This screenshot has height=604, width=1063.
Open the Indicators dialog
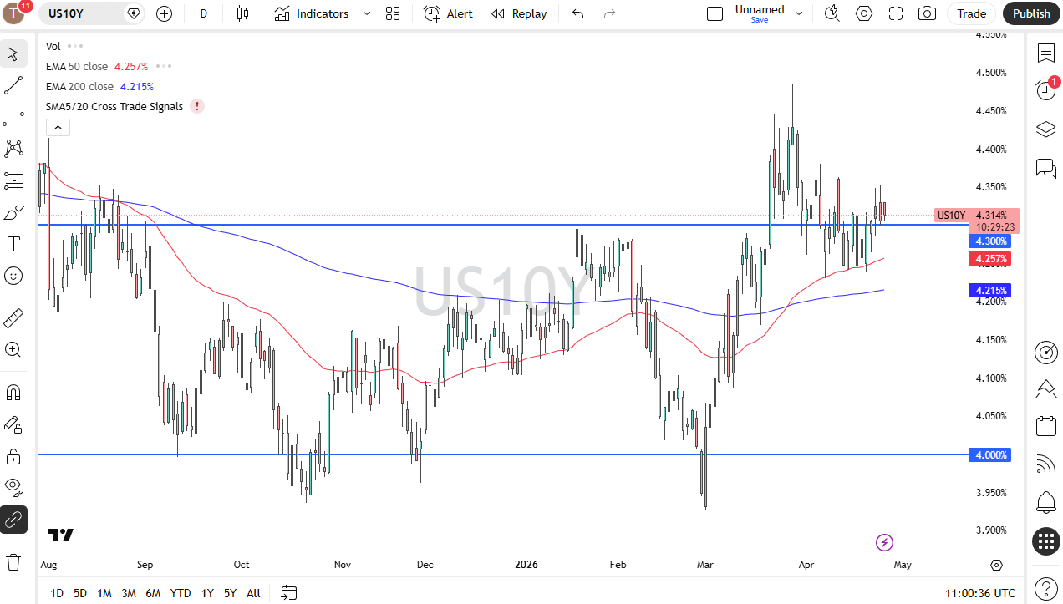pyautogui.click(x=311, y=13)
